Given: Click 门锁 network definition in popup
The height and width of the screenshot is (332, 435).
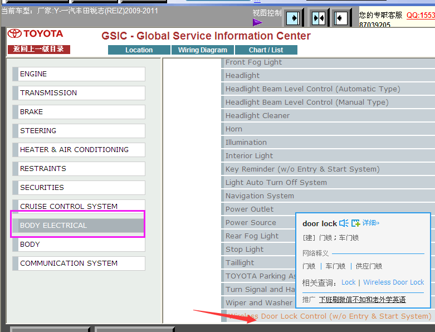Looking at the screenshot, I should 309,266.
